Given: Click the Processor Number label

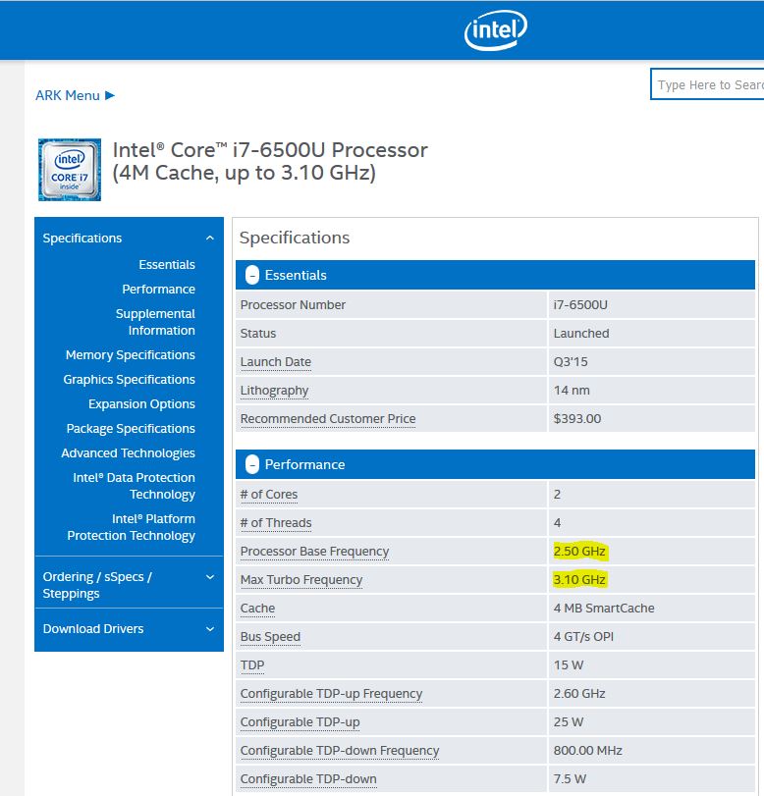Looking at the screenshot, I should (293, 305).
